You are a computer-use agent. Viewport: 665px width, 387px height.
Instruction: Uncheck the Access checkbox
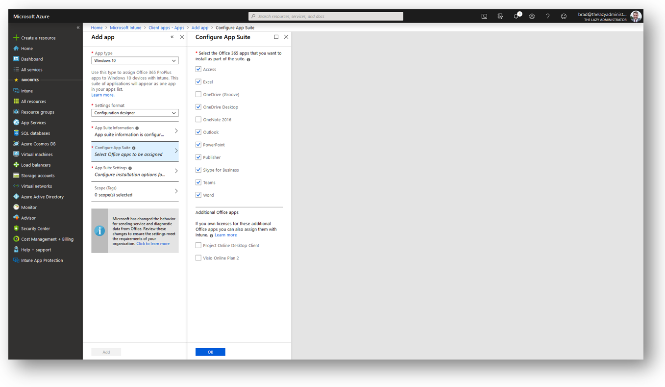point(198,69)
